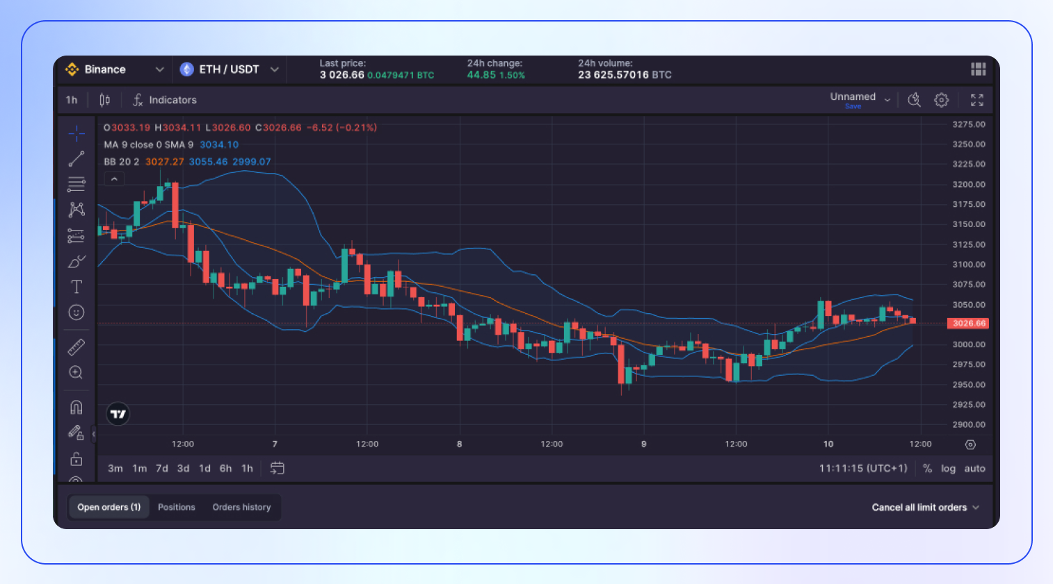Open the quick search icon

pos(915,100)
